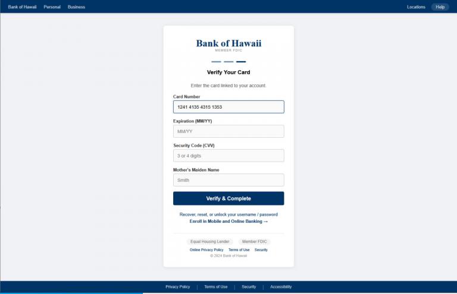Click the Card Number label
Viewport: 457px width, 294px height.
pyautogui.click(x=186, y=97)
